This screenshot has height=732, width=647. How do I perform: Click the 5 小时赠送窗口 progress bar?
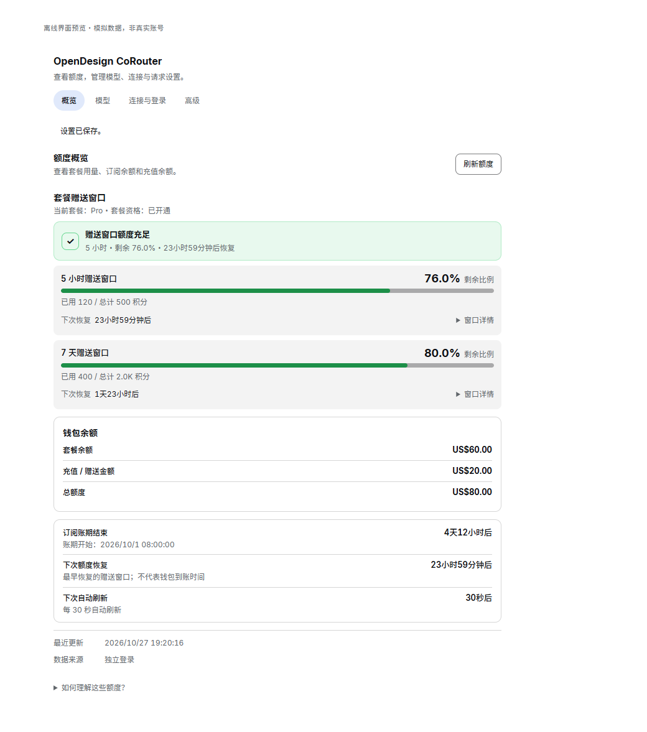277,291
